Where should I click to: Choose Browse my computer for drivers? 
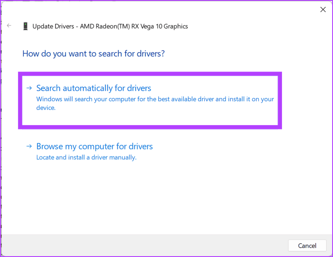tap(95, 146)
